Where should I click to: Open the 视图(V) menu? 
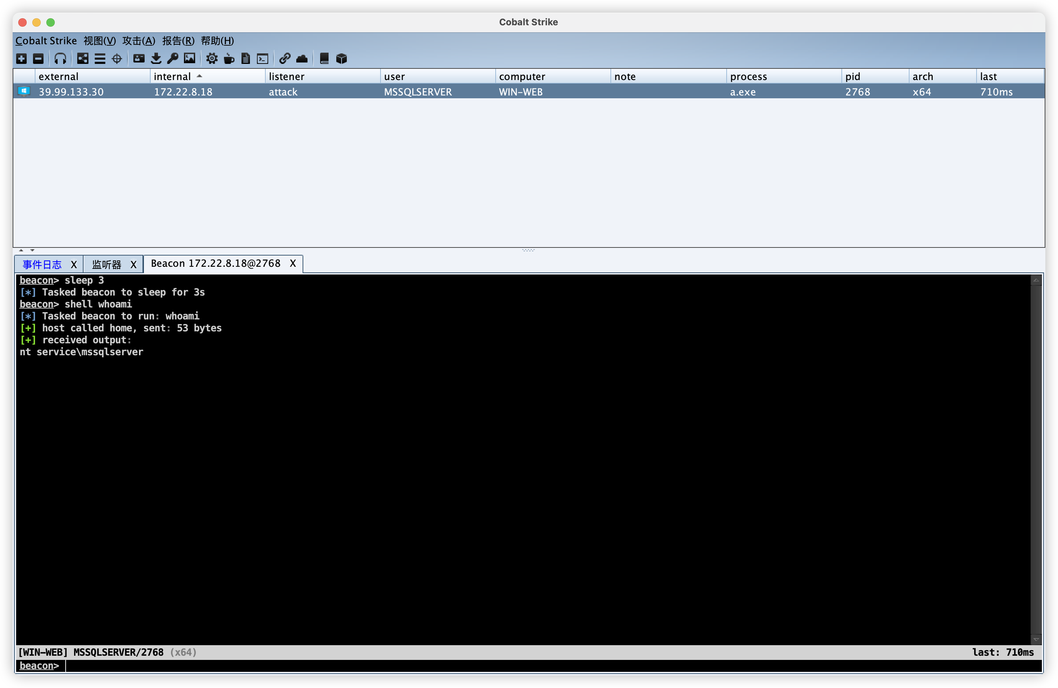tap(100, 41)
